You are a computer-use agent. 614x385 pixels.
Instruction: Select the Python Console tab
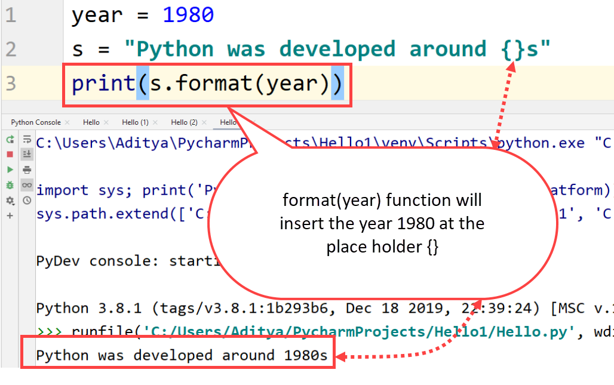coord(36,122)
